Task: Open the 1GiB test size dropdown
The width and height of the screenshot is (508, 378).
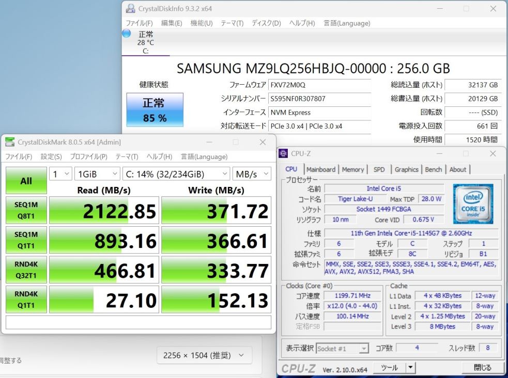Action: [x=97, y=174]
